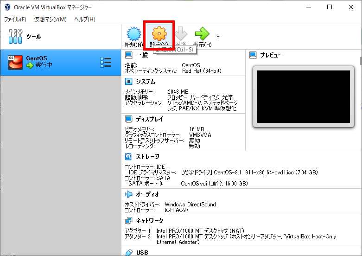Click the USB plug icon
Screen dimensions: 362x256
129,252
